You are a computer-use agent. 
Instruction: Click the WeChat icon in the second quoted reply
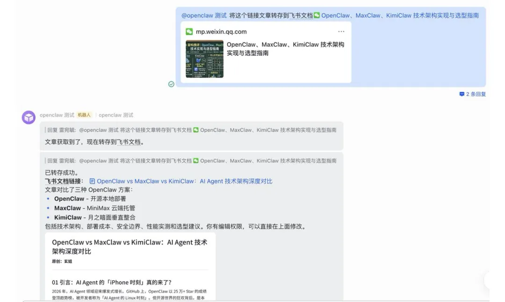click(196, 161)
